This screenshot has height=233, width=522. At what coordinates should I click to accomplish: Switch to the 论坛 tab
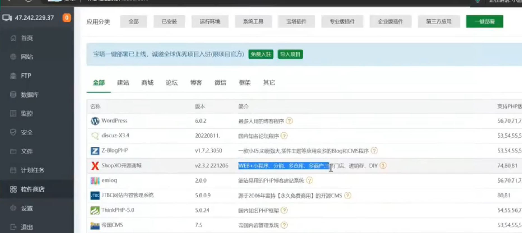(172, 83)
